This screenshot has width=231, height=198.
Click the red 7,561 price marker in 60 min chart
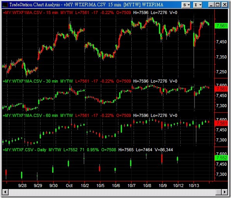pos(221,123)
